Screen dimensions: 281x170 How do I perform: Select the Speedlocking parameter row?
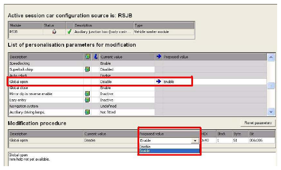tap(138, 63)
